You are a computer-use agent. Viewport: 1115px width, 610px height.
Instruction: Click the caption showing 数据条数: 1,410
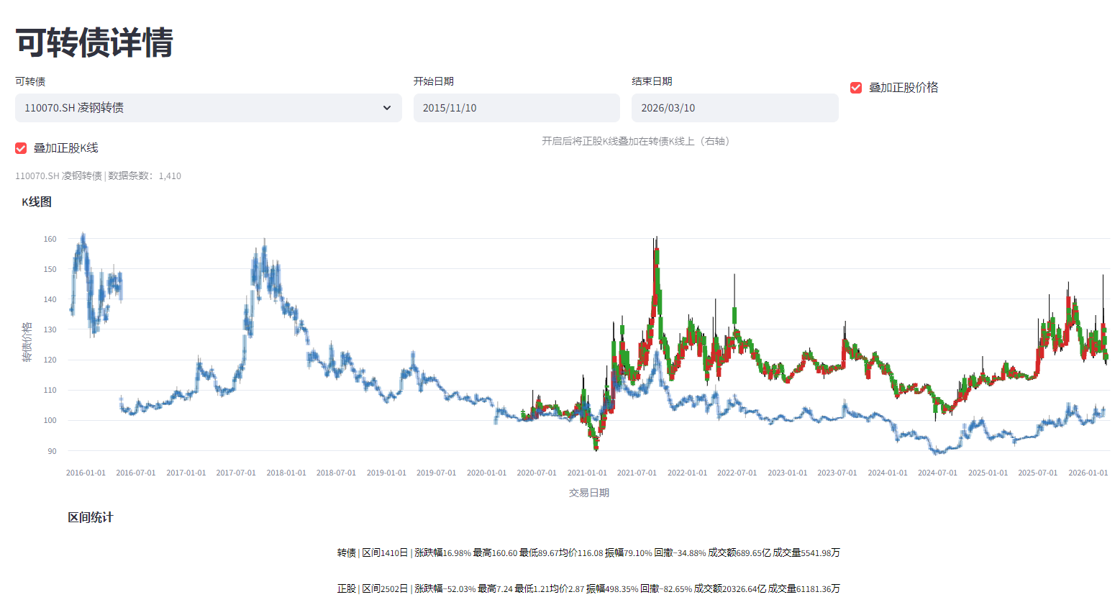(99, 176)
